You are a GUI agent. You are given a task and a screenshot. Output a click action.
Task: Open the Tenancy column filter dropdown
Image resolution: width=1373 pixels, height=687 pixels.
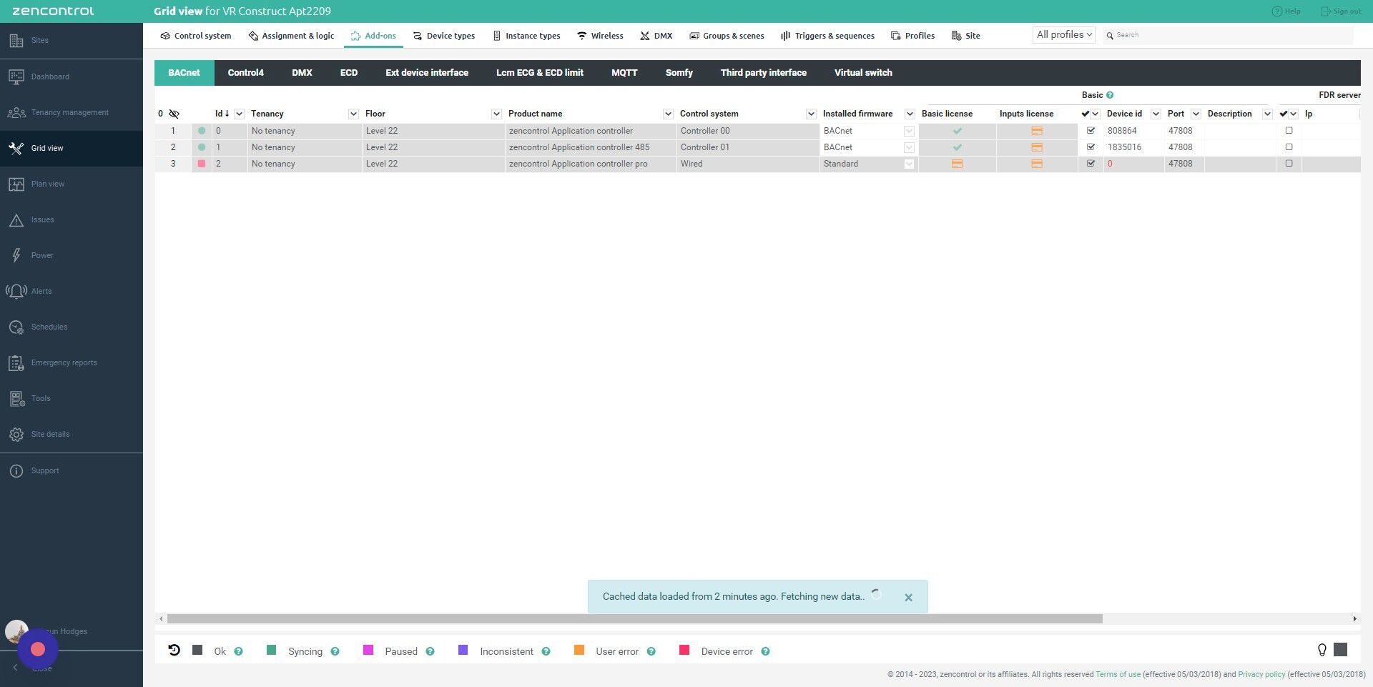tap(353, 114)
